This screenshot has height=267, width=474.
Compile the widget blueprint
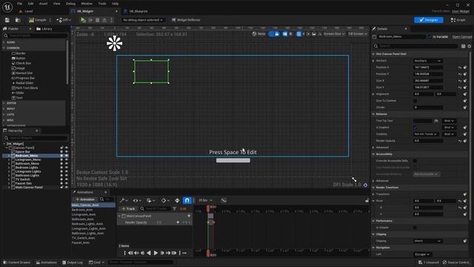(x=38, y=20)
